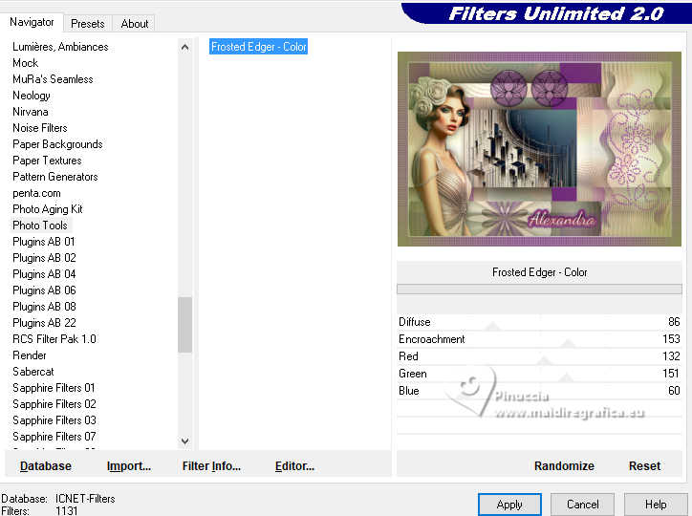Open the Editor... button
The image size is (692, 516).
tap(294, 466)
